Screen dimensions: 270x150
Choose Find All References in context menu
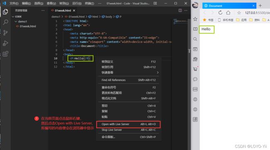pyautogui.click(x=129, y=80)
